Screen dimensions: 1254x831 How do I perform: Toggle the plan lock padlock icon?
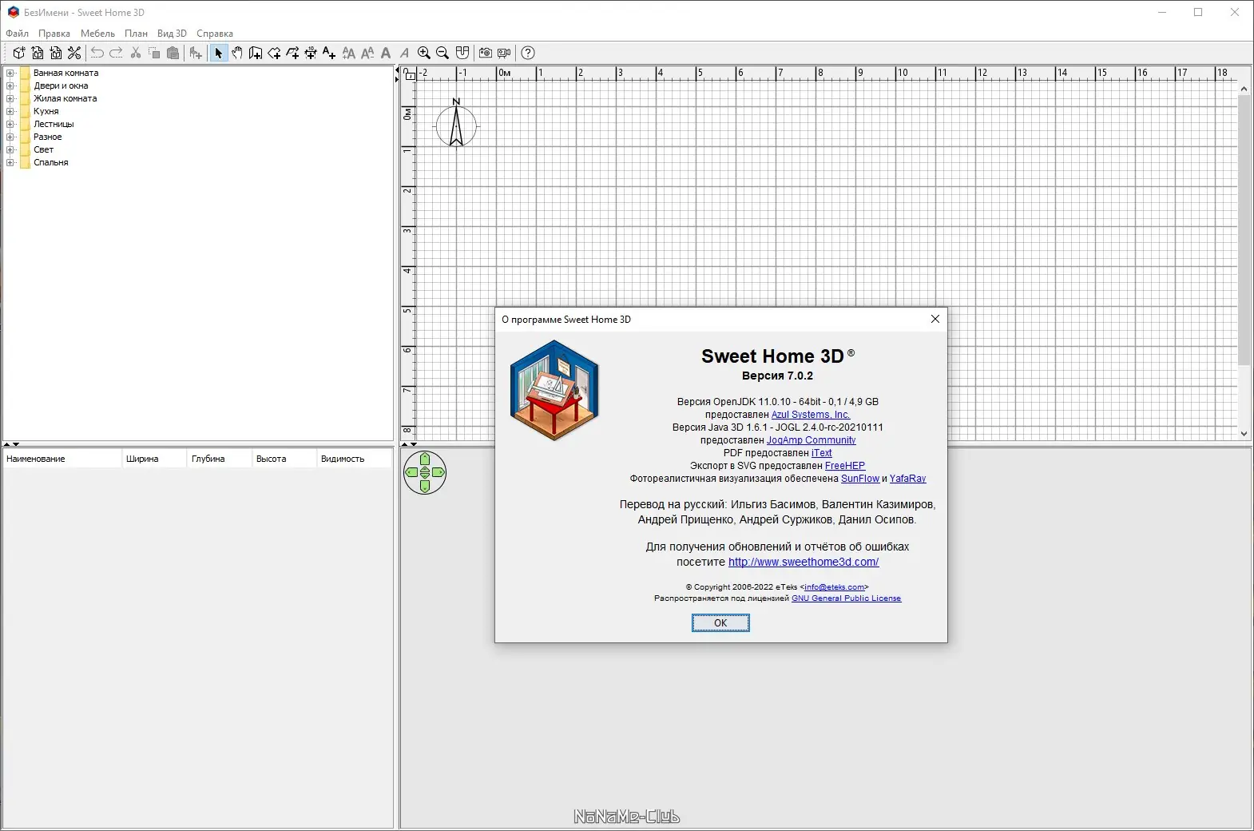click(409, 74)
